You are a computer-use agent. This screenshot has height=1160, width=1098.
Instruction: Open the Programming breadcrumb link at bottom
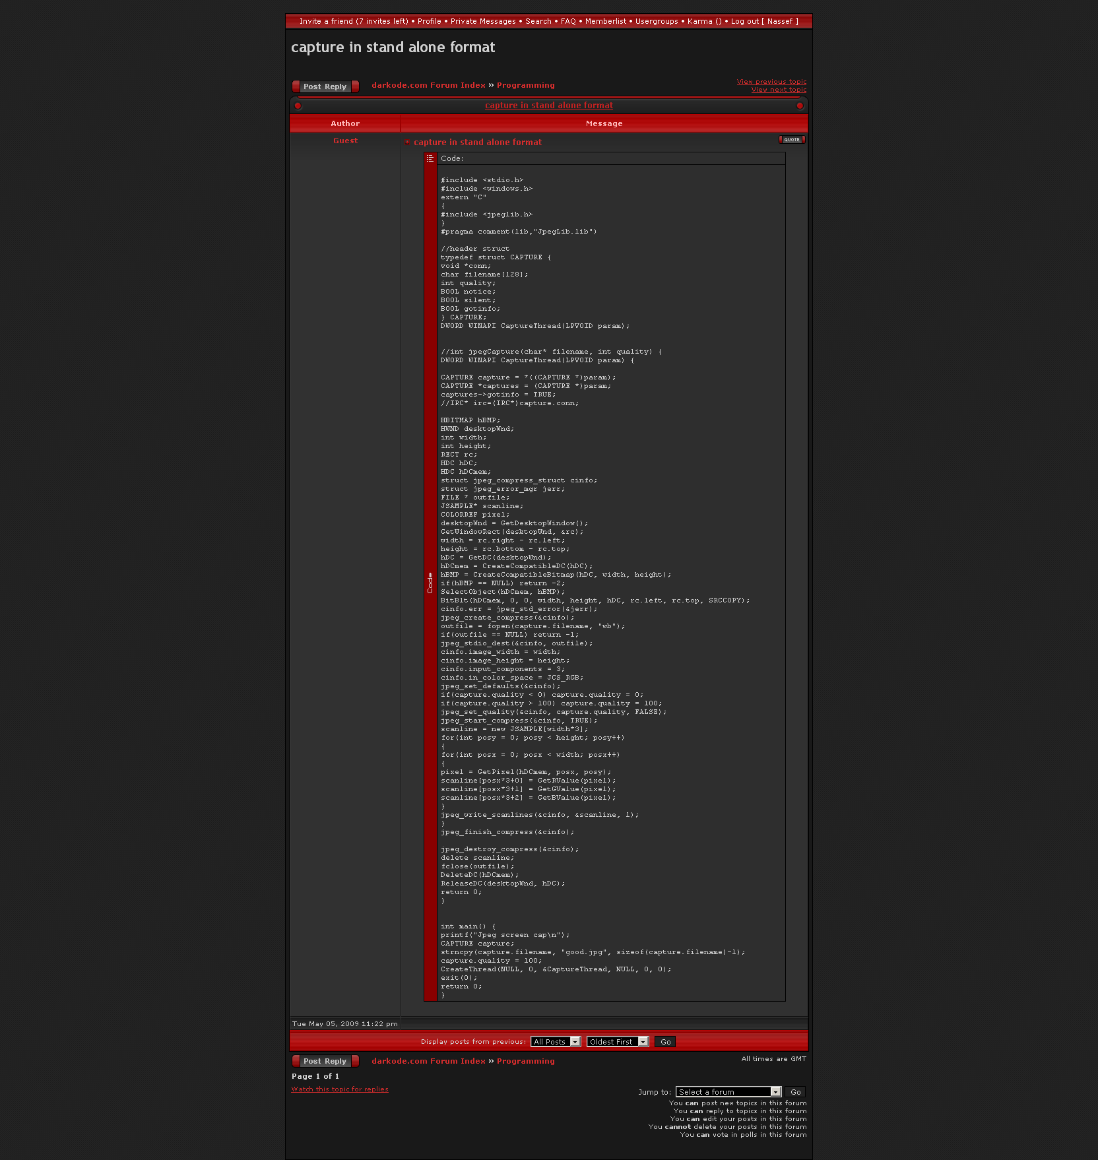pos(525,1061)
